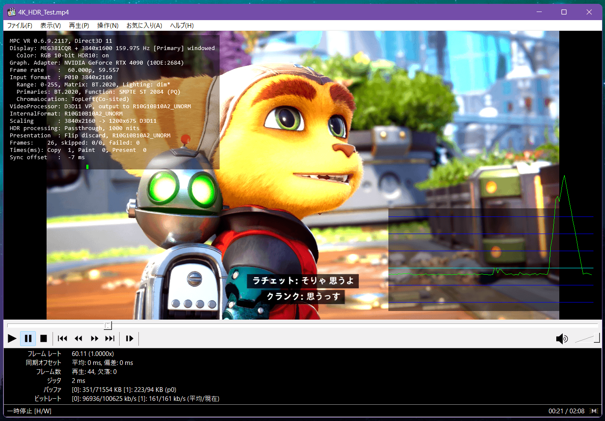Open the 表示(V) menu
This screenshot has width=605, height=421.
tap(50, 26)
